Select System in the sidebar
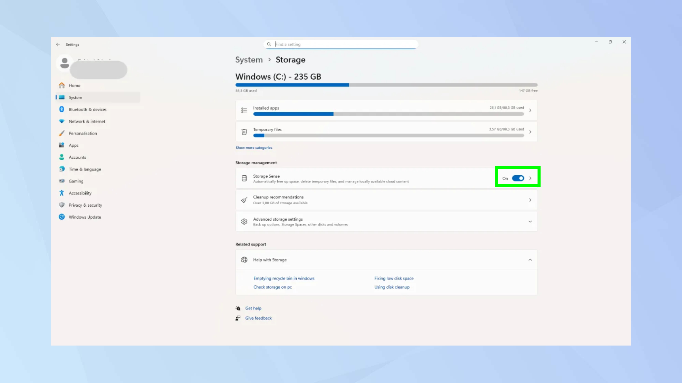The image size is (682, 383). point(75,97)
